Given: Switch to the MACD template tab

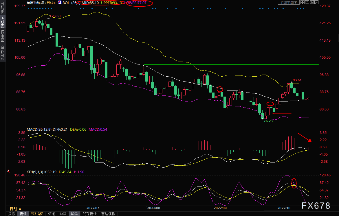Looking at the screenshot, I should (x=63, y=214).
